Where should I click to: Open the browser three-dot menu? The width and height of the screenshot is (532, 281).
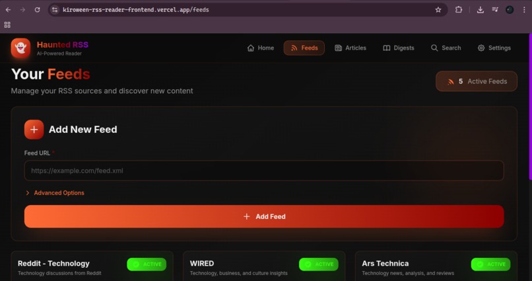(524, 10)
